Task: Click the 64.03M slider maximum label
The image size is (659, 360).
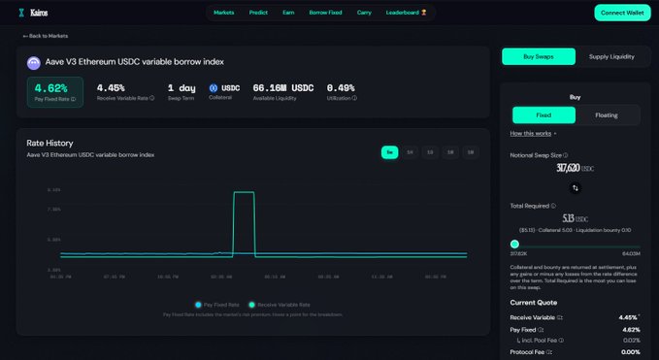Action: pos(631,253)
